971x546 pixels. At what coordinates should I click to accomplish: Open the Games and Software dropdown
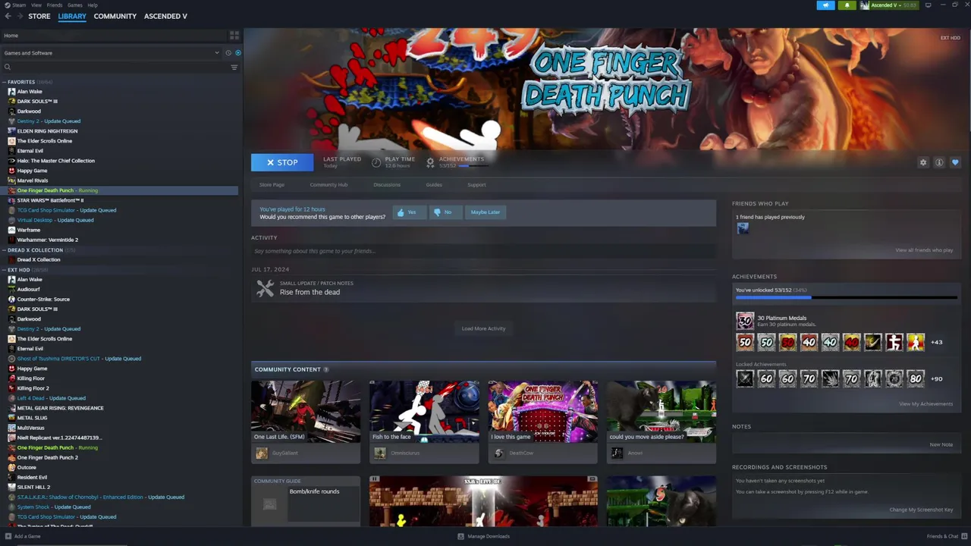(112, 53)
